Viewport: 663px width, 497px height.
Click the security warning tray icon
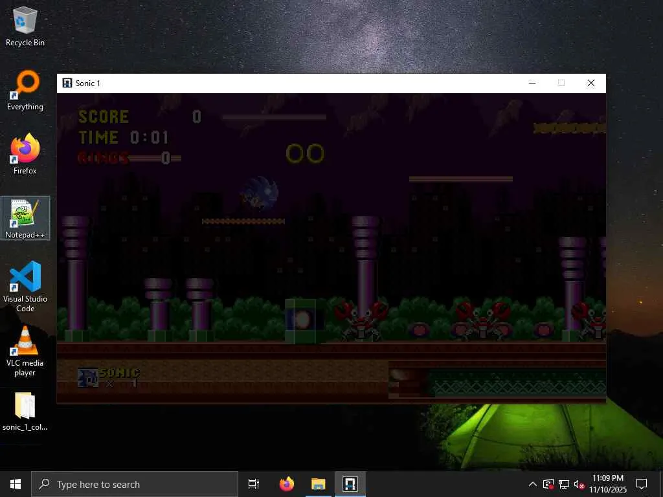(548, 484)
